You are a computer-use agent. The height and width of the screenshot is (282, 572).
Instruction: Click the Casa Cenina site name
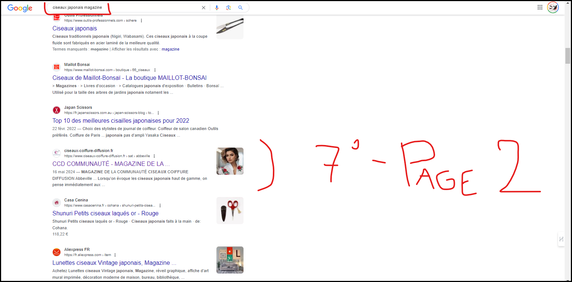click(x=76, y=200)
